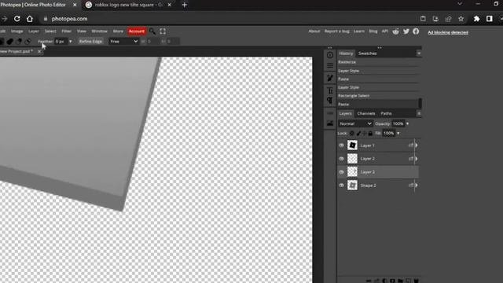
Task: Expand Shape 2 layer effects arrow
Action: pyautogui.click(x=417, y=186)
